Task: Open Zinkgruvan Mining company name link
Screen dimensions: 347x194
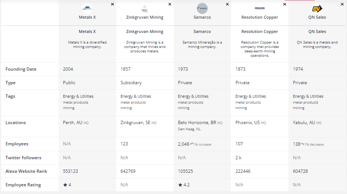Action: tap(144, 17)
